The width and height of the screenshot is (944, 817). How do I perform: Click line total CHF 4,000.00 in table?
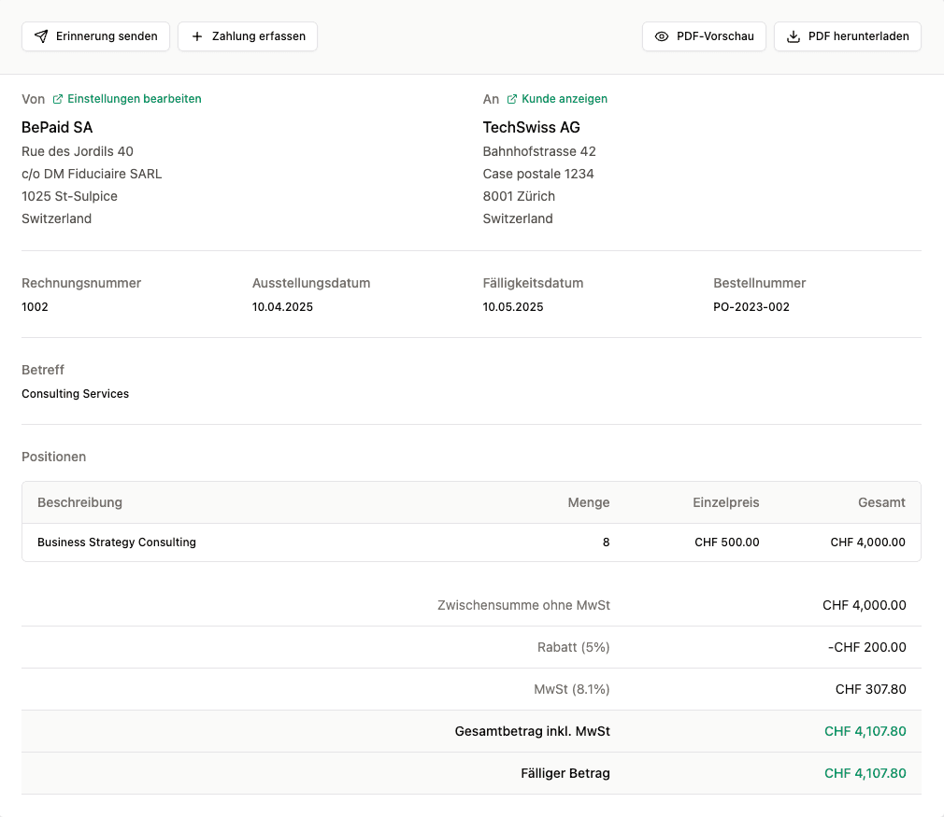pyautogui.click(x=867, y=542)
